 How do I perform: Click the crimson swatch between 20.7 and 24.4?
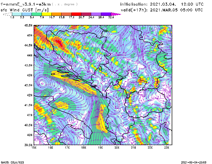pos(86,14)
